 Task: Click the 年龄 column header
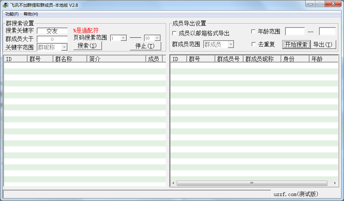click(324, 59)
